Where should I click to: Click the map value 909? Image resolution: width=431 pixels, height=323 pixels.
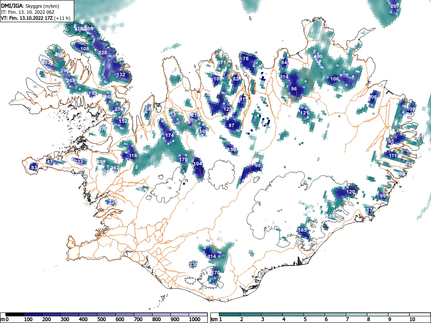pos(143,189)
